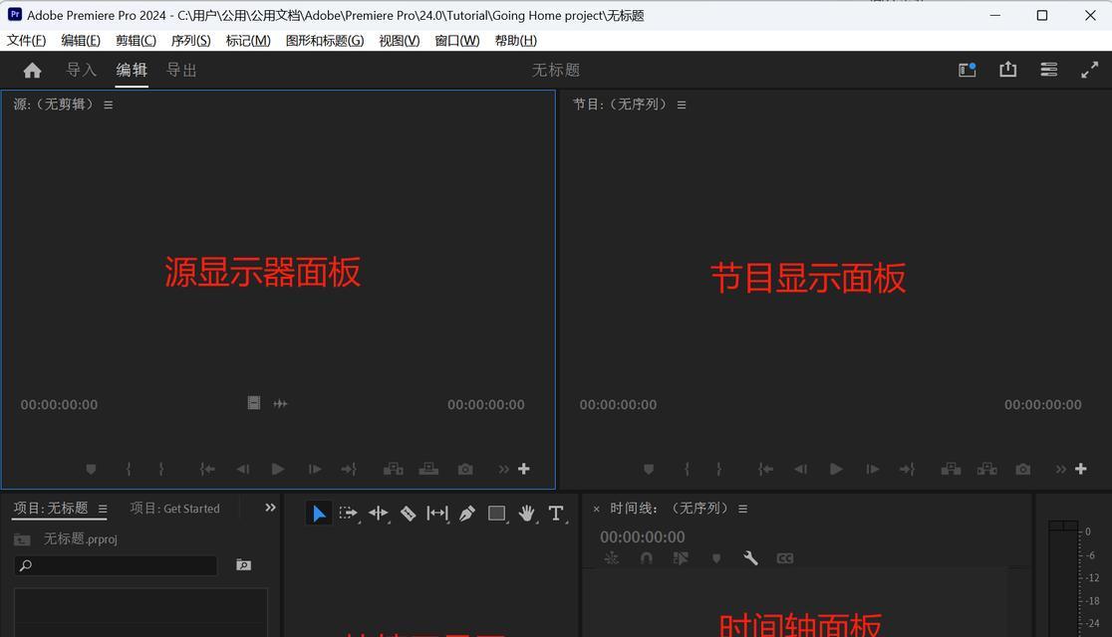Click Extract button in the Program monitor

(987, 469)
